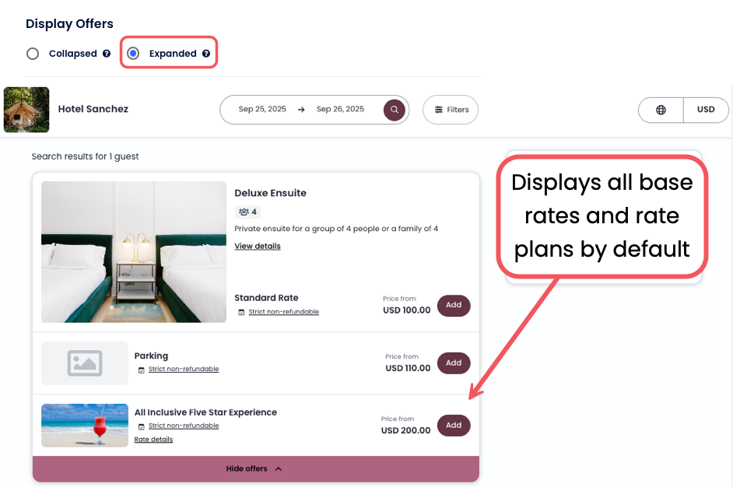Screen dimensions: 733x487
Task: Click the USD 100.00 price
Action: tap(407, 310)
